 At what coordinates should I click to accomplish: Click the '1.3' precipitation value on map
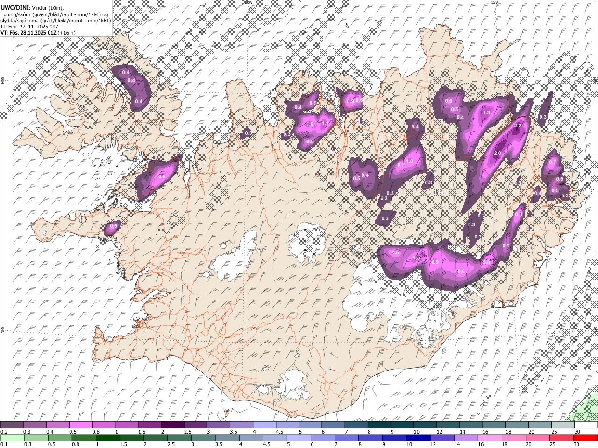(x=486, y=112)
